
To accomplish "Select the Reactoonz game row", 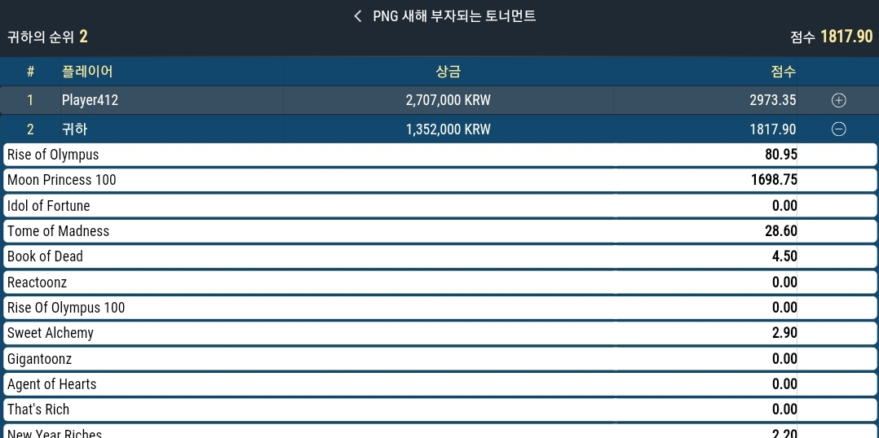I will click(439, 282).
